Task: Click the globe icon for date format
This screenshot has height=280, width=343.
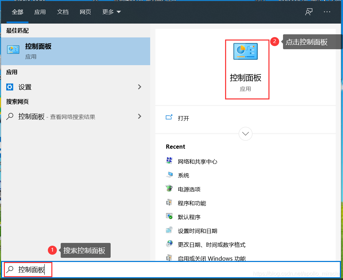Action: click(x=169, y=244)
